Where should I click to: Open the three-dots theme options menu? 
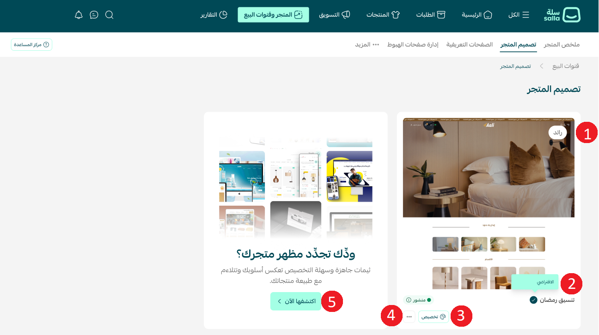[409, 317]
